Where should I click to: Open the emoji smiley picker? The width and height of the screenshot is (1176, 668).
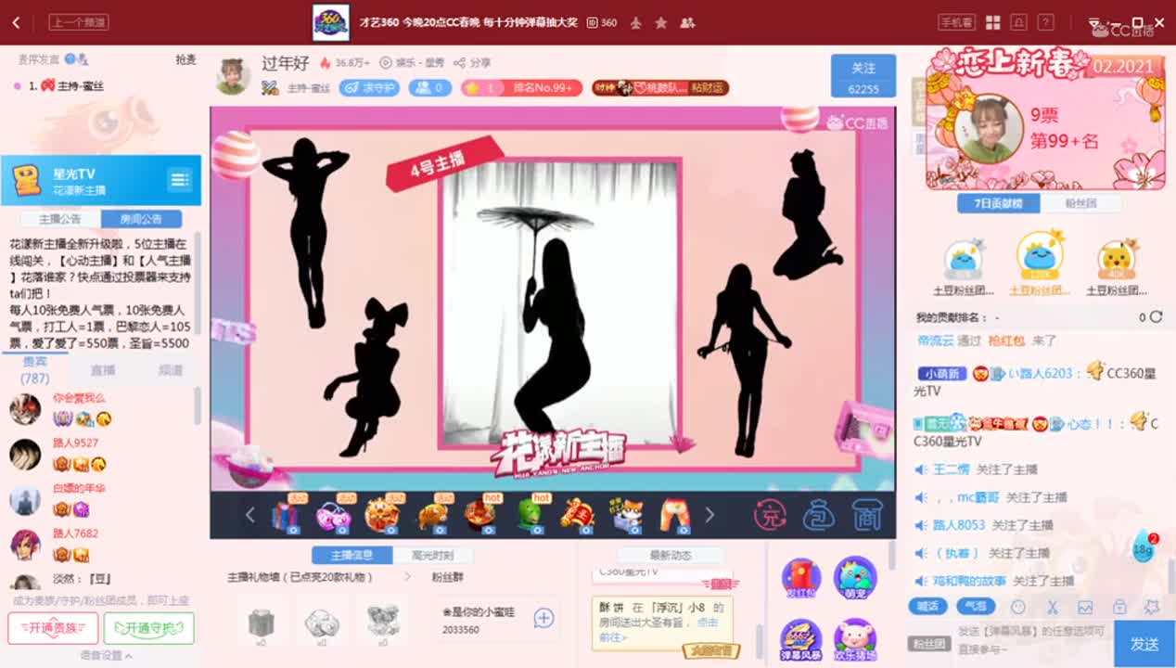1018,607
